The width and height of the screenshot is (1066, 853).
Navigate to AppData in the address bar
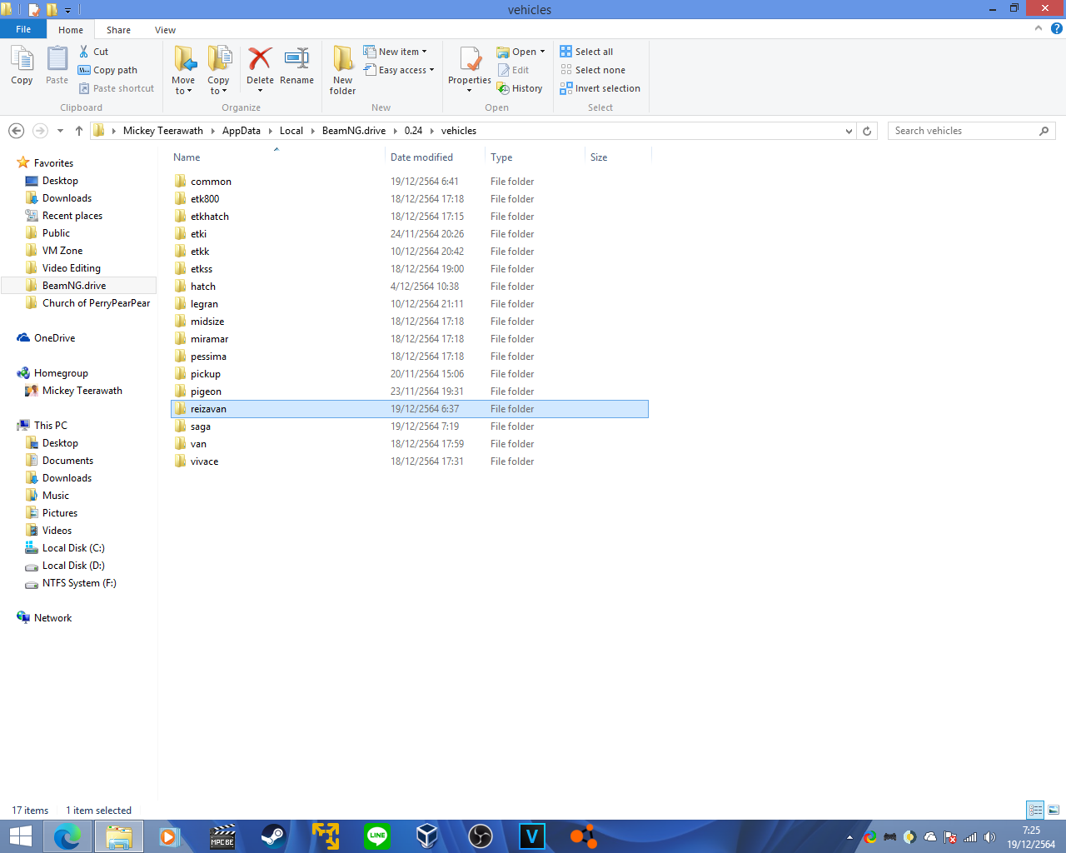pos(242,131)
